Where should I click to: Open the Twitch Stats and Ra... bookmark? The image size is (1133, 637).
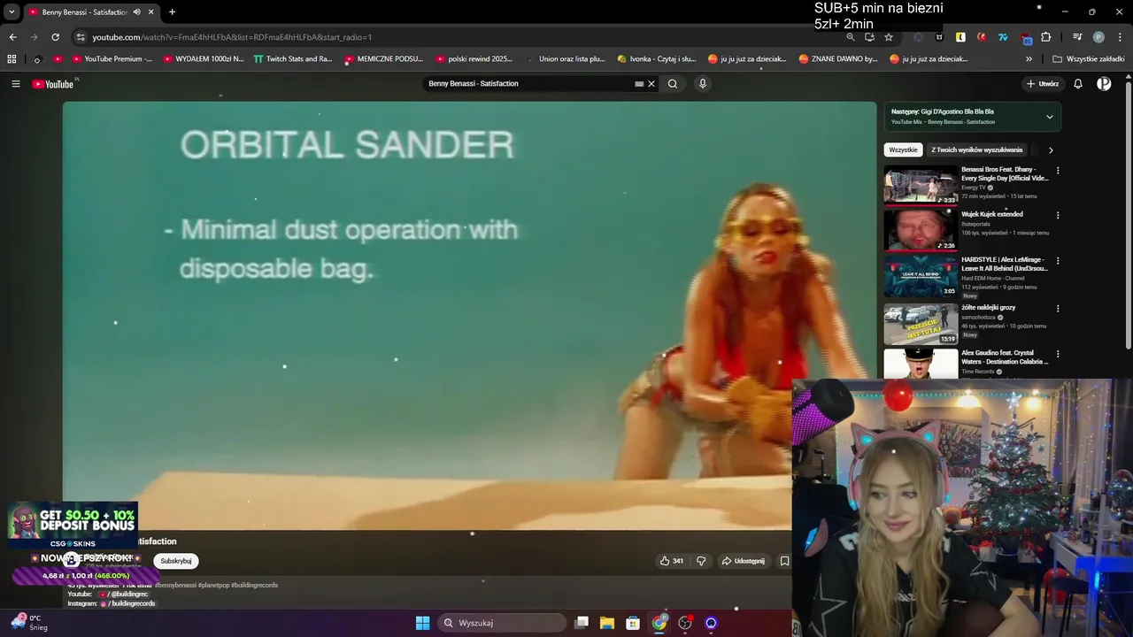pyautogui.click(x=293, y=59)
